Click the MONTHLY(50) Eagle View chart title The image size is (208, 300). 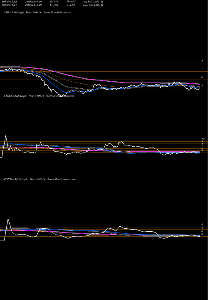coord(39,179)
